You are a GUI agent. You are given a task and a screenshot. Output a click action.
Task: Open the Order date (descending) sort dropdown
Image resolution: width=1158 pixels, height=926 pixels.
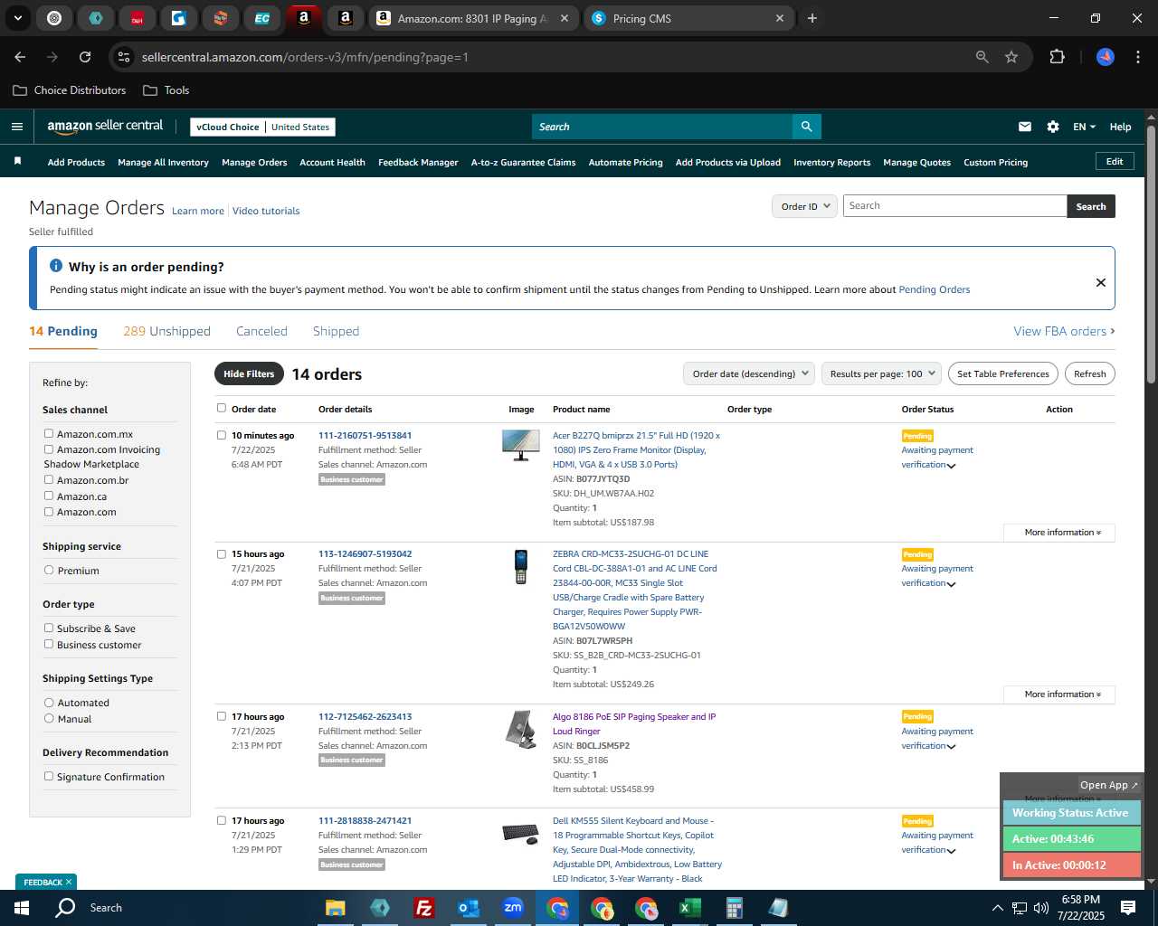coord(749,373)
